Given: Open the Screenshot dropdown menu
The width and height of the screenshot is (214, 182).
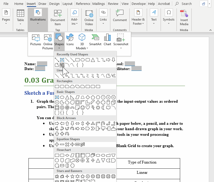Looking at the screenshot, I should [x=121, y=48].
